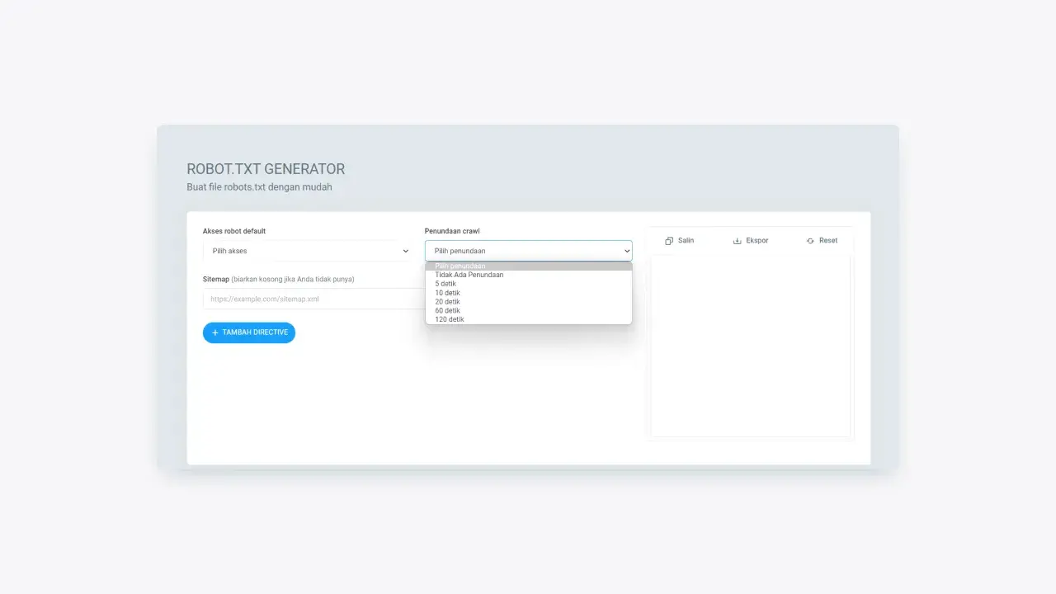Click the chevron of Pilih akses select

pos(405,251)
